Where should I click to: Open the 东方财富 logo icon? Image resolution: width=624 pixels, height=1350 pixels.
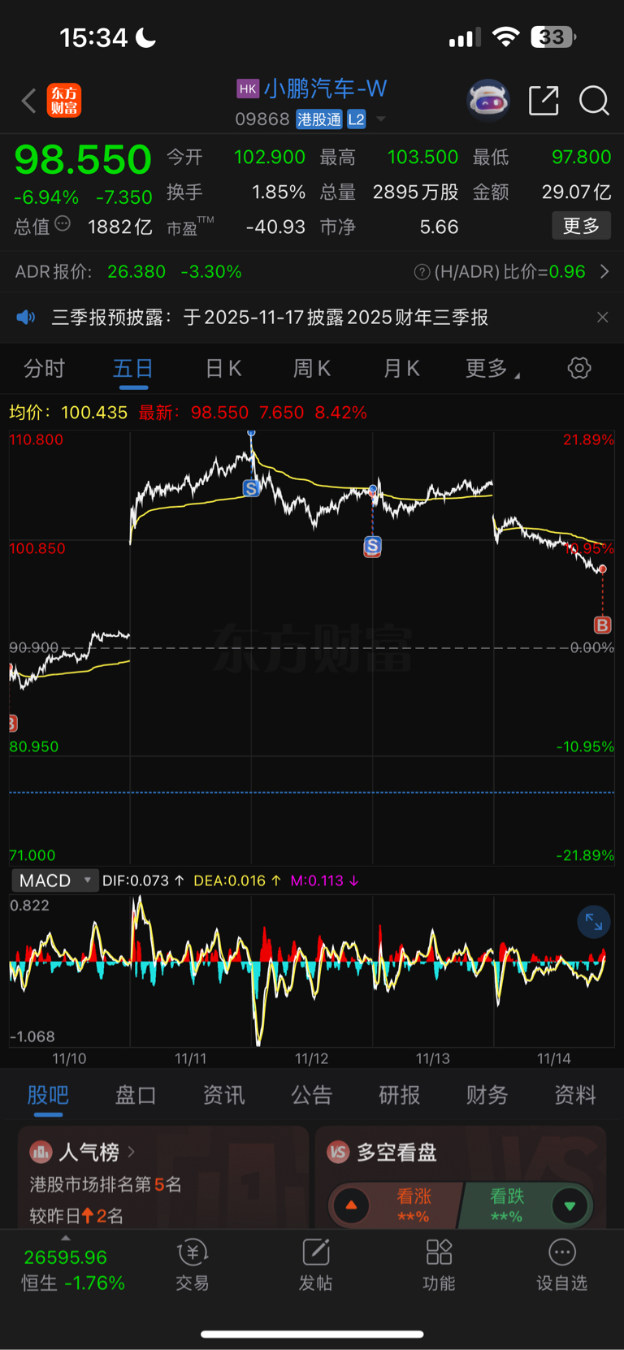[x=64, y=101]
